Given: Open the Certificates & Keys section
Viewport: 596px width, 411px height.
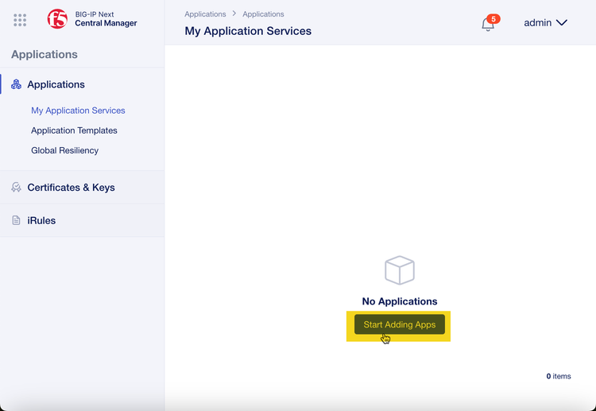Looking at the screenshot, I should click(71, 188).
